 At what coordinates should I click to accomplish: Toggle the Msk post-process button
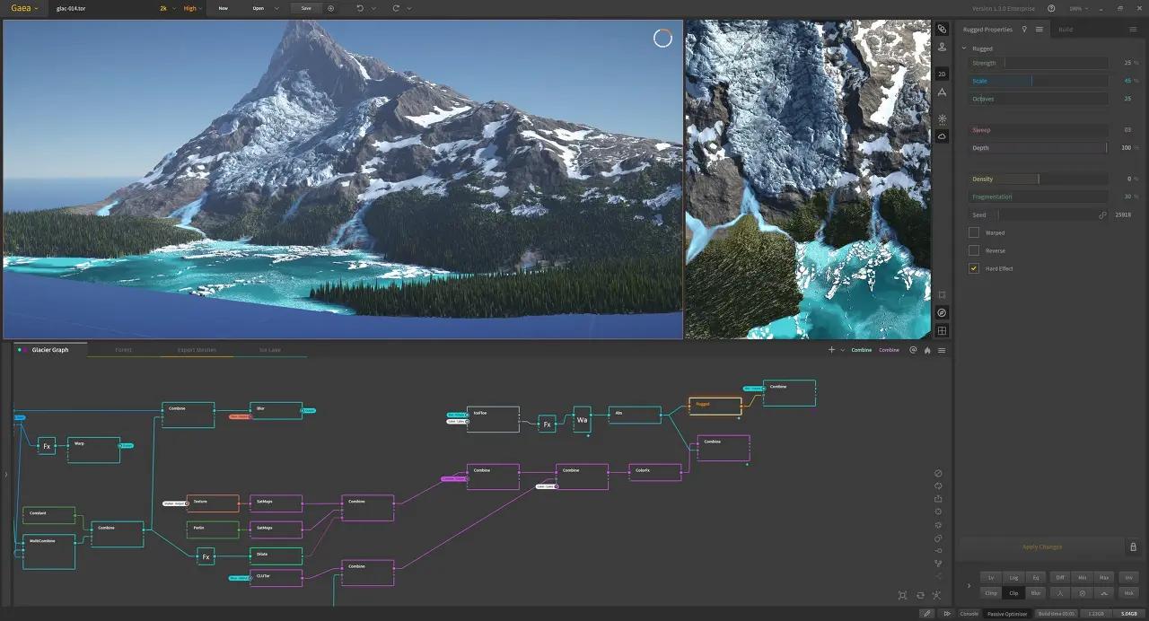(x=1128, y=592)
